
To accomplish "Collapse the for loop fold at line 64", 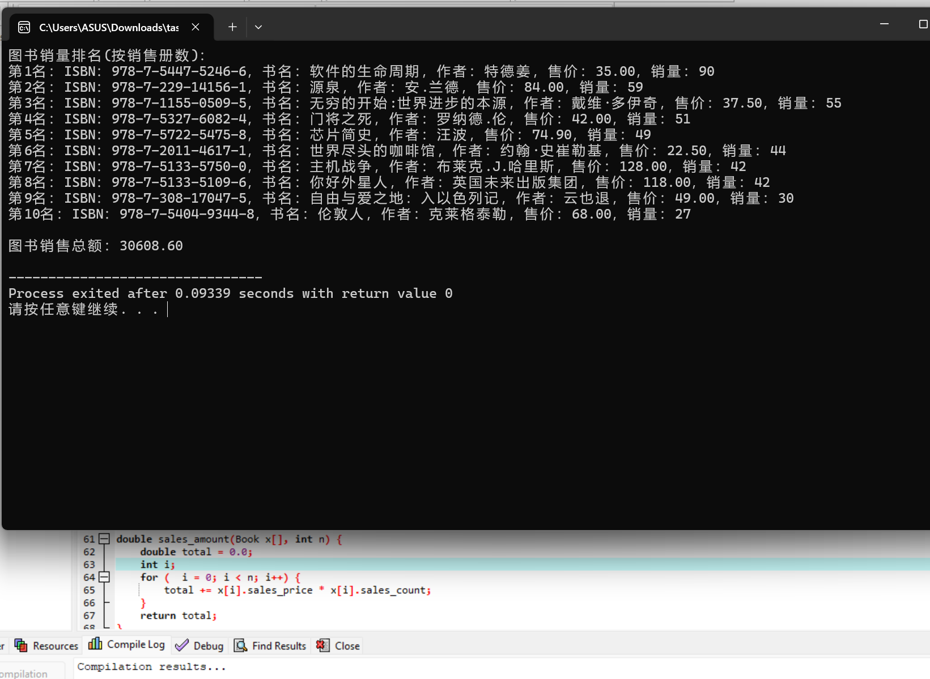I will pos(104,577).
